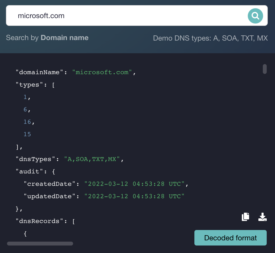The width and height of the screenshot is (275, 253).
Task: Select the createdDate timestamp value
Action: pyautogui.click(x=134, y=184)
